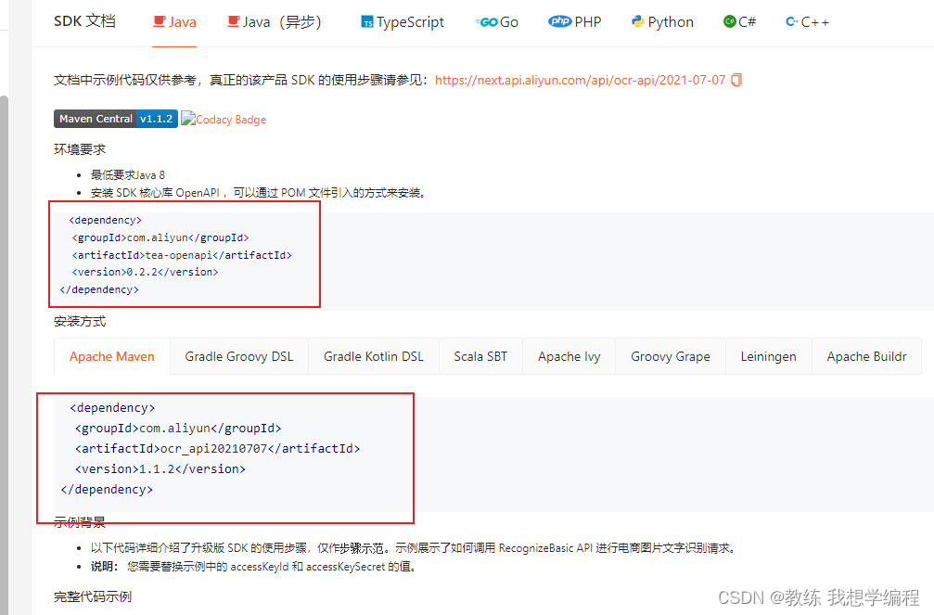The height and width of the screenshot is (615, 934).
Task: Open the TypeScript SDK tab label
Action: click(410, 22)
